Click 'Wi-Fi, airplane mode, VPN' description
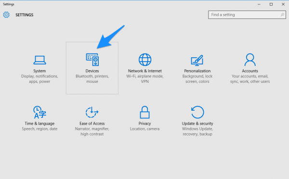The image size is (289, 179). pyautogui.click(x=145, y=79)
